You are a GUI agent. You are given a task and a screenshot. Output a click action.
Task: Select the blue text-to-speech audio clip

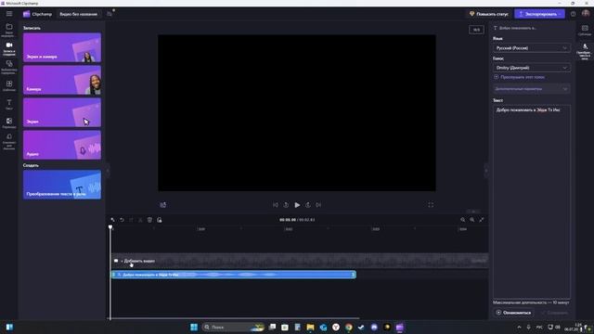coord(234,275)
